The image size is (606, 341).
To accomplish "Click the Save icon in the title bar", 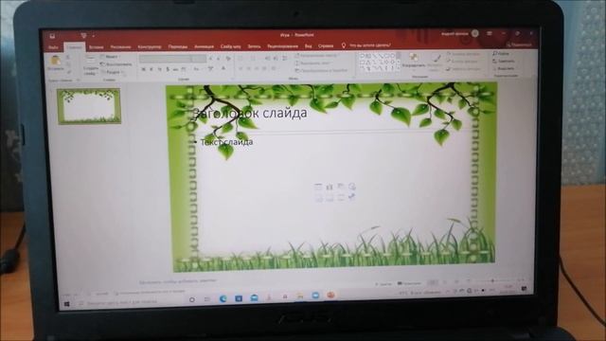I will pos(53,36).
